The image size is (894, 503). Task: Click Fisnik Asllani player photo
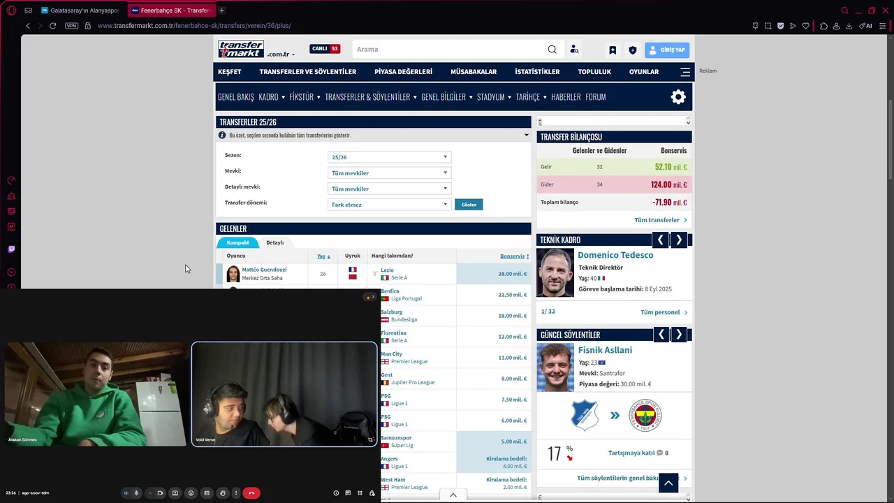click(555, 367)
